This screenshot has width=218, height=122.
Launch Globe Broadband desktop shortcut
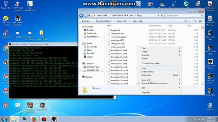(x=30, y=6)
